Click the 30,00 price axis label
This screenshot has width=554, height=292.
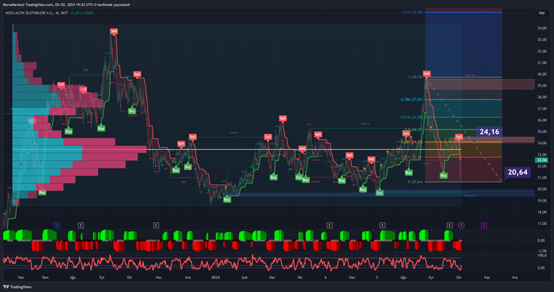542,74
